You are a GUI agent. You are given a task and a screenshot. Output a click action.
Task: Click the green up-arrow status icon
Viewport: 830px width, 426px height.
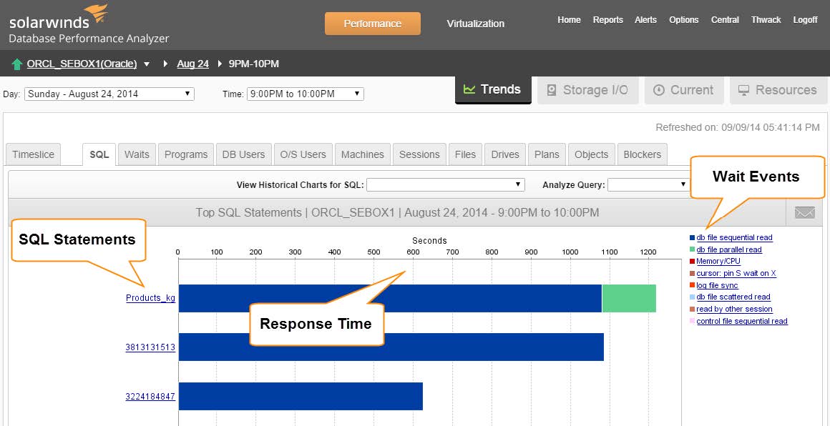17,64
